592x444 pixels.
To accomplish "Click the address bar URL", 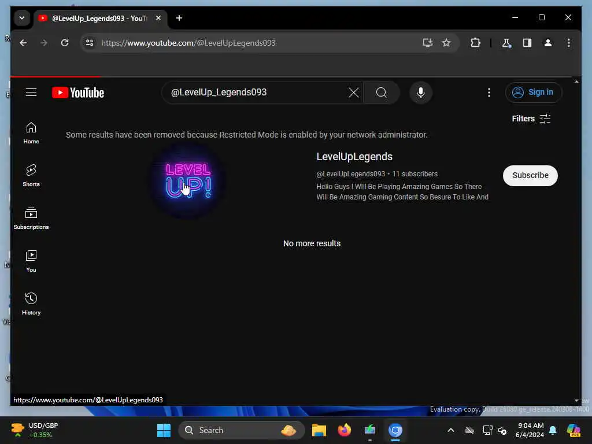I will 188,43.
